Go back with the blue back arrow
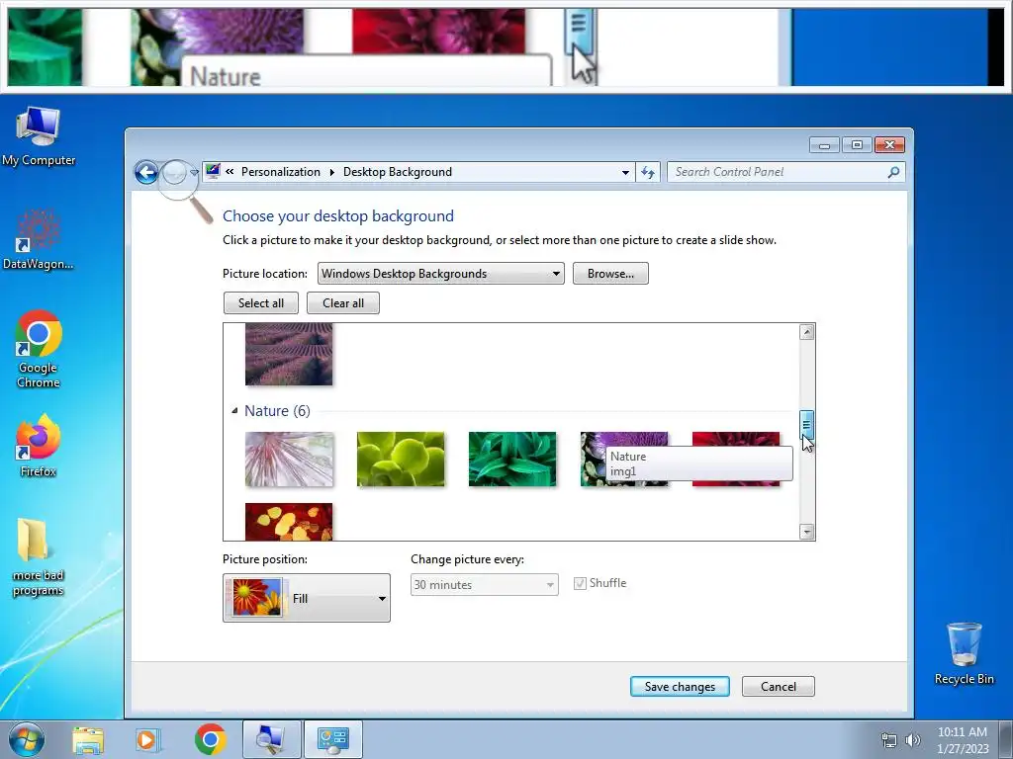This screenshot has height=759, width=1013. pyautogui.click(x=146, y=172)
